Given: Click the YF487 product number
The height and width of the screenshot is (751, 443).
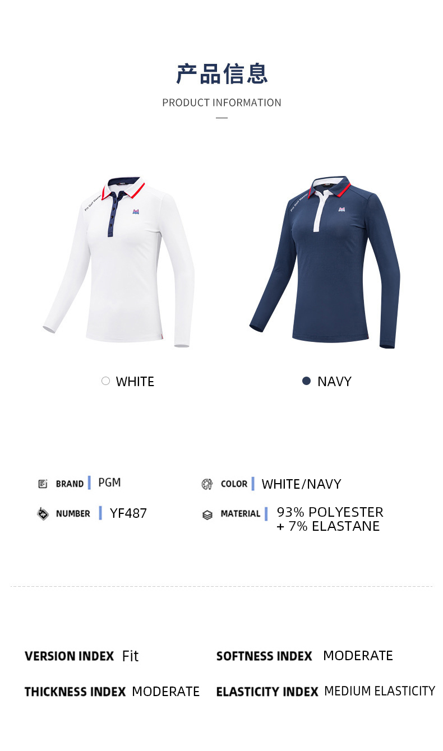Looking at the screenshot, I should click(x=128, y=513).
